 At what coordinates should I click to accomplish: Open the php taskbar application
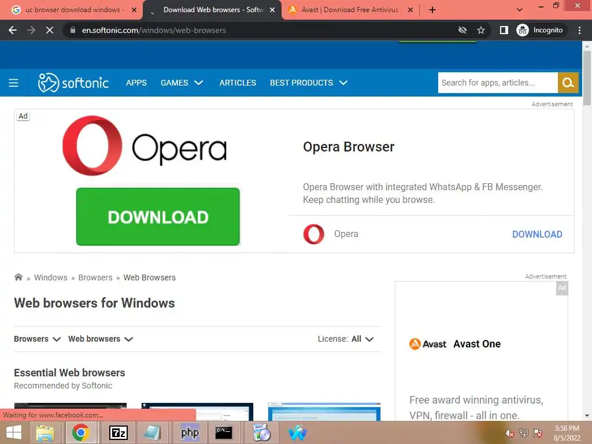(x=190, y=432)
